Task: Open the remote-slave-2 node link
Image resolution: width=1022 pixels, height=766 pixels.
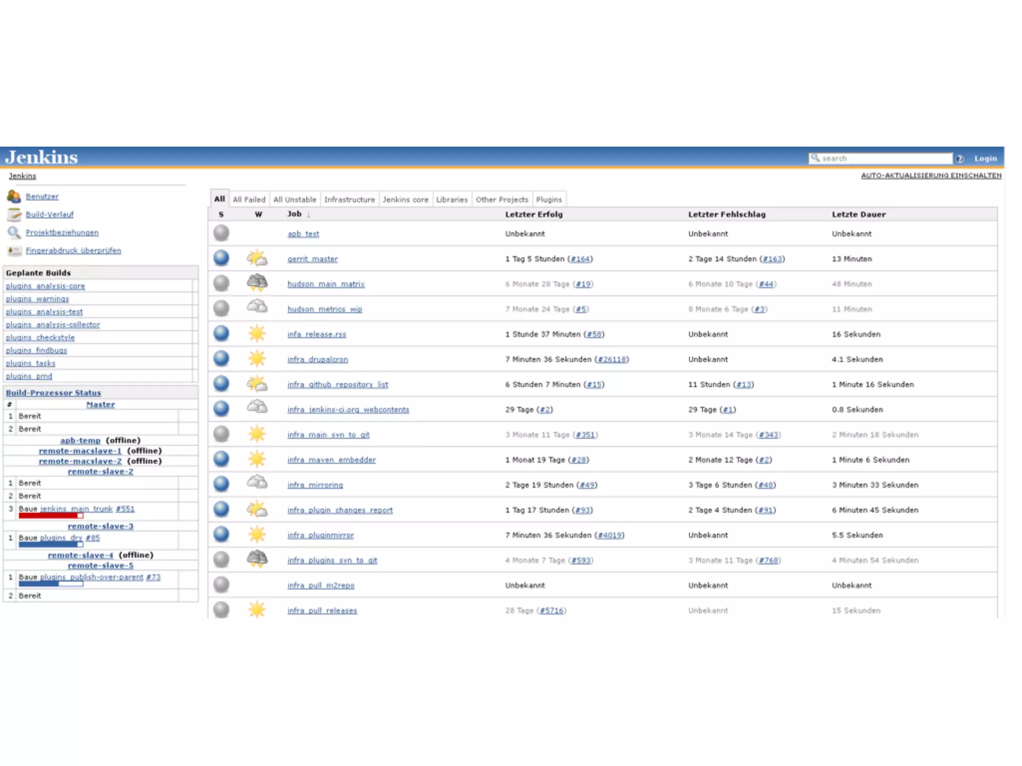Action: coord(100,472)
